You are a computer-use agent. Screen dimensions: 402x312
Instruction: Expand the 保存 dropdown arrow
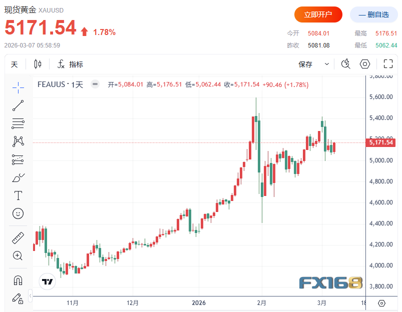(x=327, y=64)
